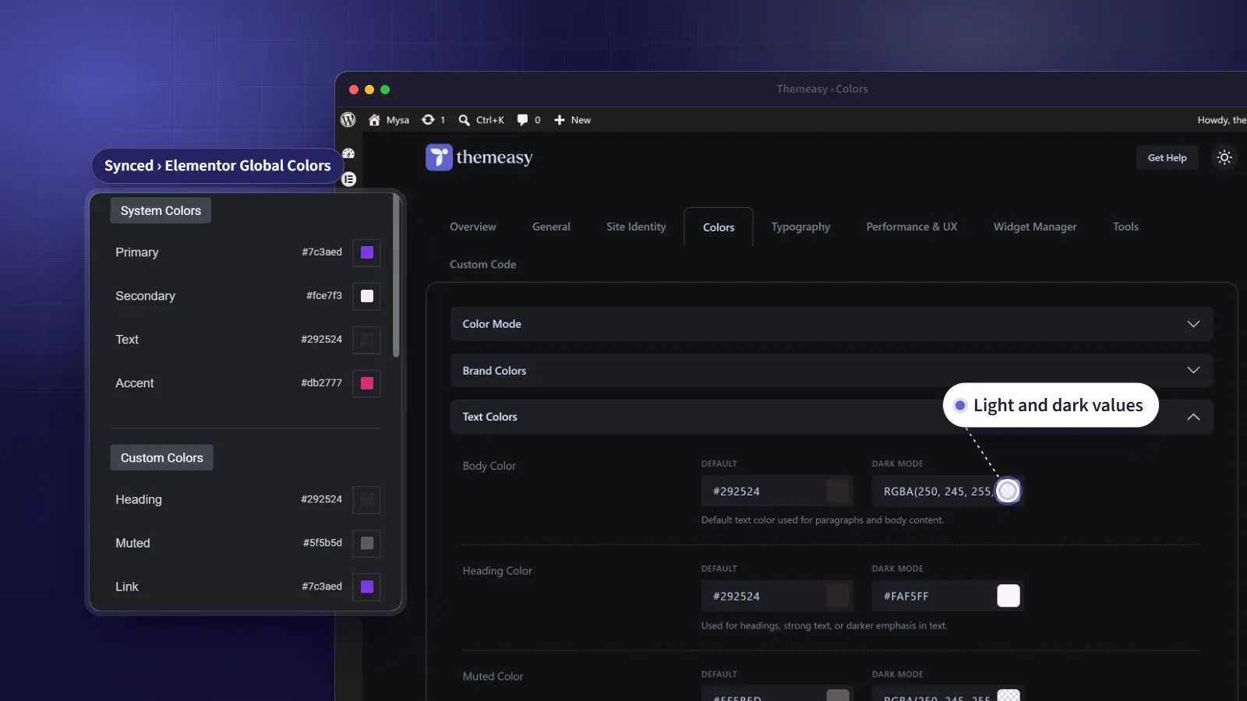This screenshot has width=1247, height=701.
Task: Expand the Color Mode section
Action: coord(832,324)
